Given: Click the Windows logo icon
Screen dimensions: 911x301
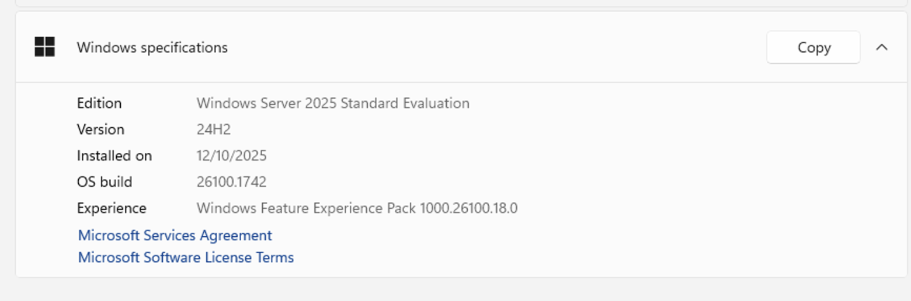Looking at the screenshot, I should 44,47.
